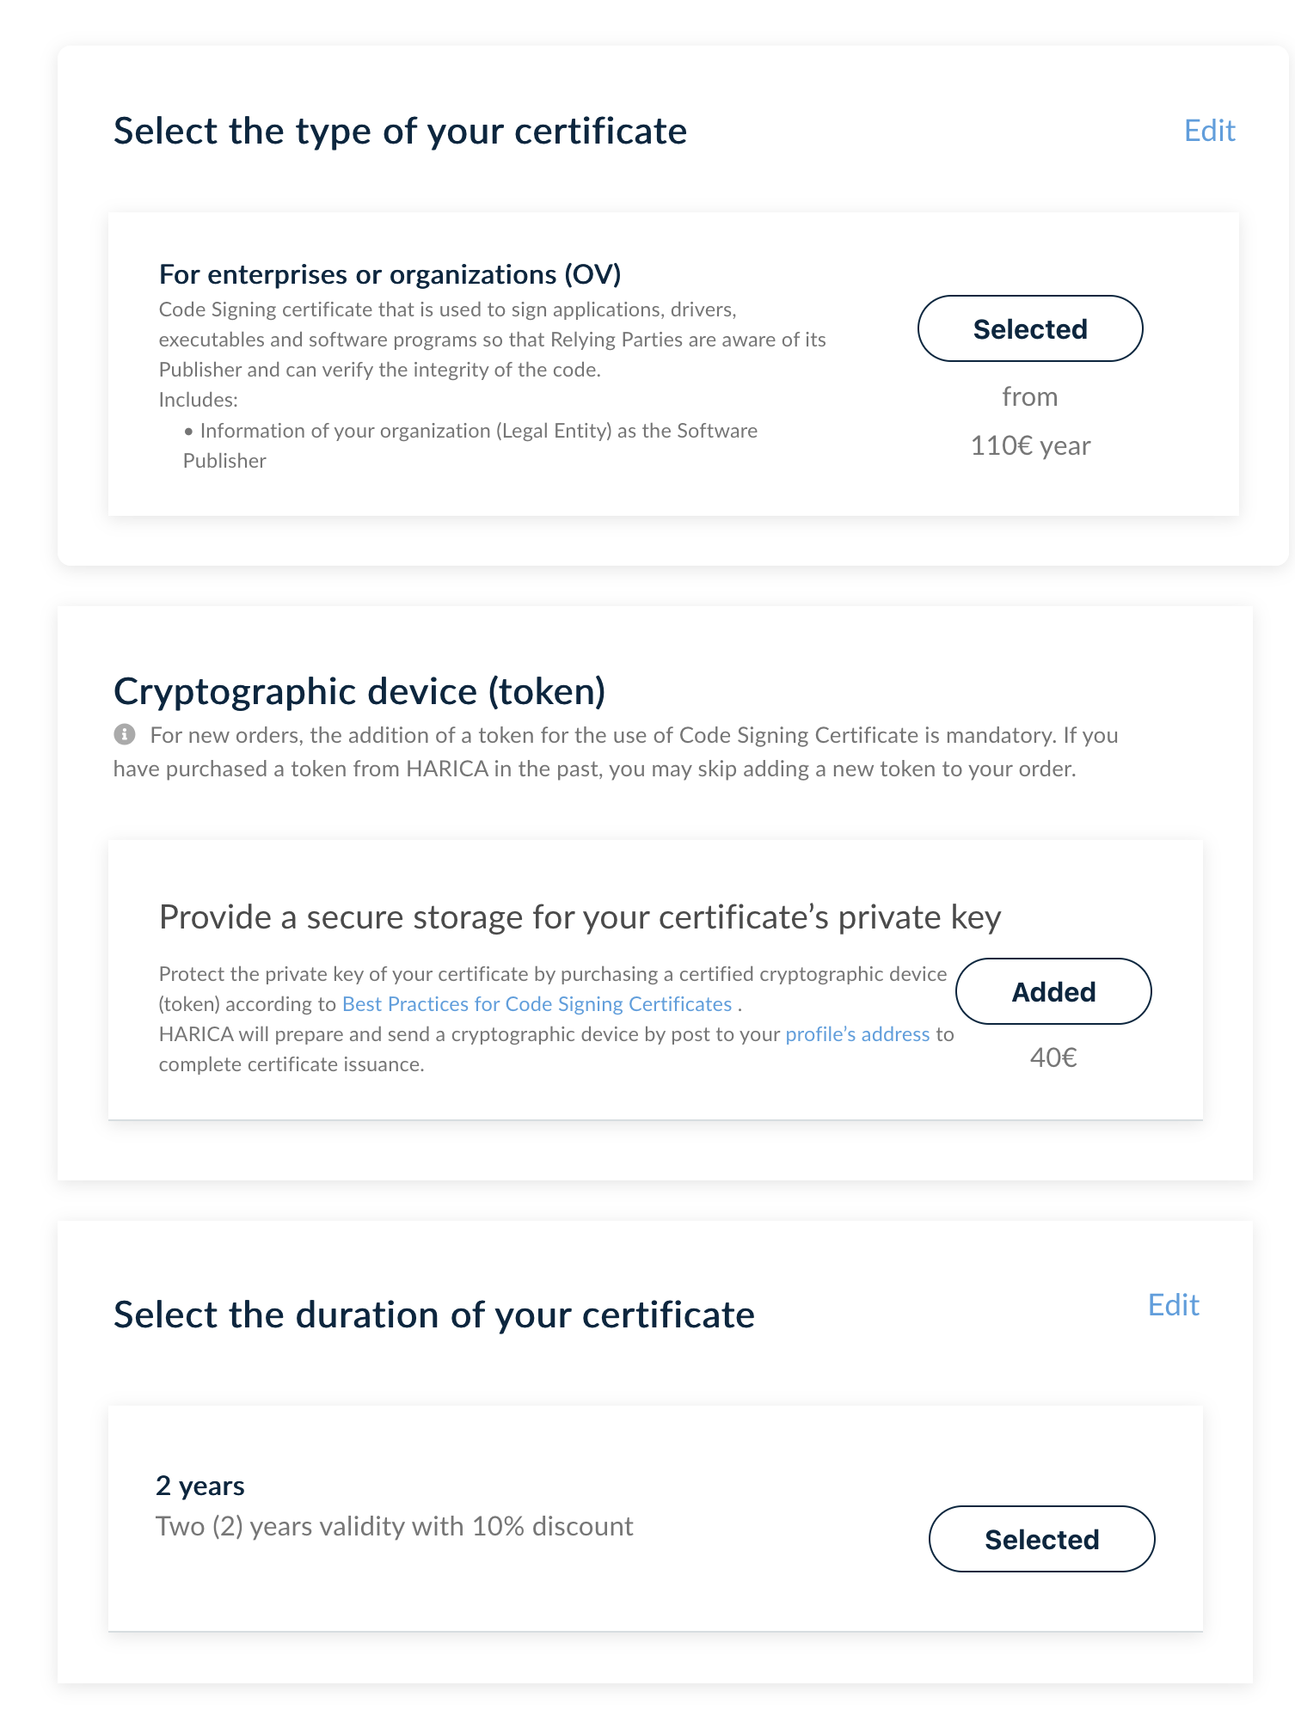Open Best Practices for Code Signing Certificates link
Viewport: 1295px width, 1716px height.
(537, 1004)
